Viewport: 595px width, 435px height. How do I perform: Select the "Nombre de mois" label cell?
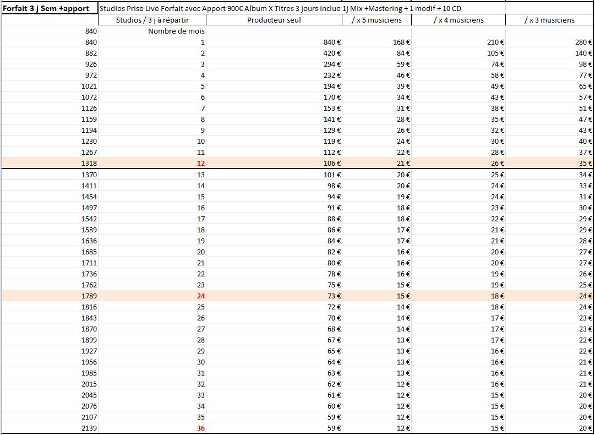click(176, 31)
